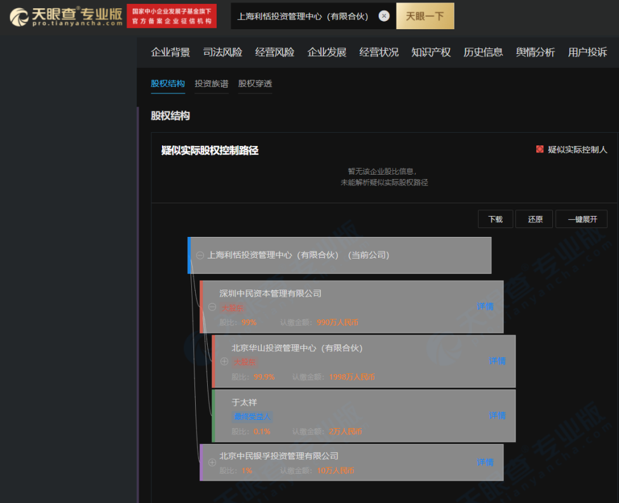Viewport: 619px width, 503px height.
Task: Switch to the 股权穿透 tab
Action: click(255, 84)
